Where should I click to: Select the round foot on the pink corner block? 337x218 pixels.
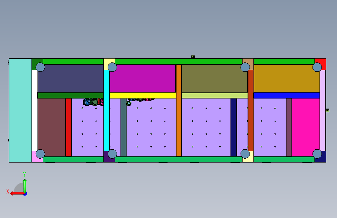click(x=40, y=154)
